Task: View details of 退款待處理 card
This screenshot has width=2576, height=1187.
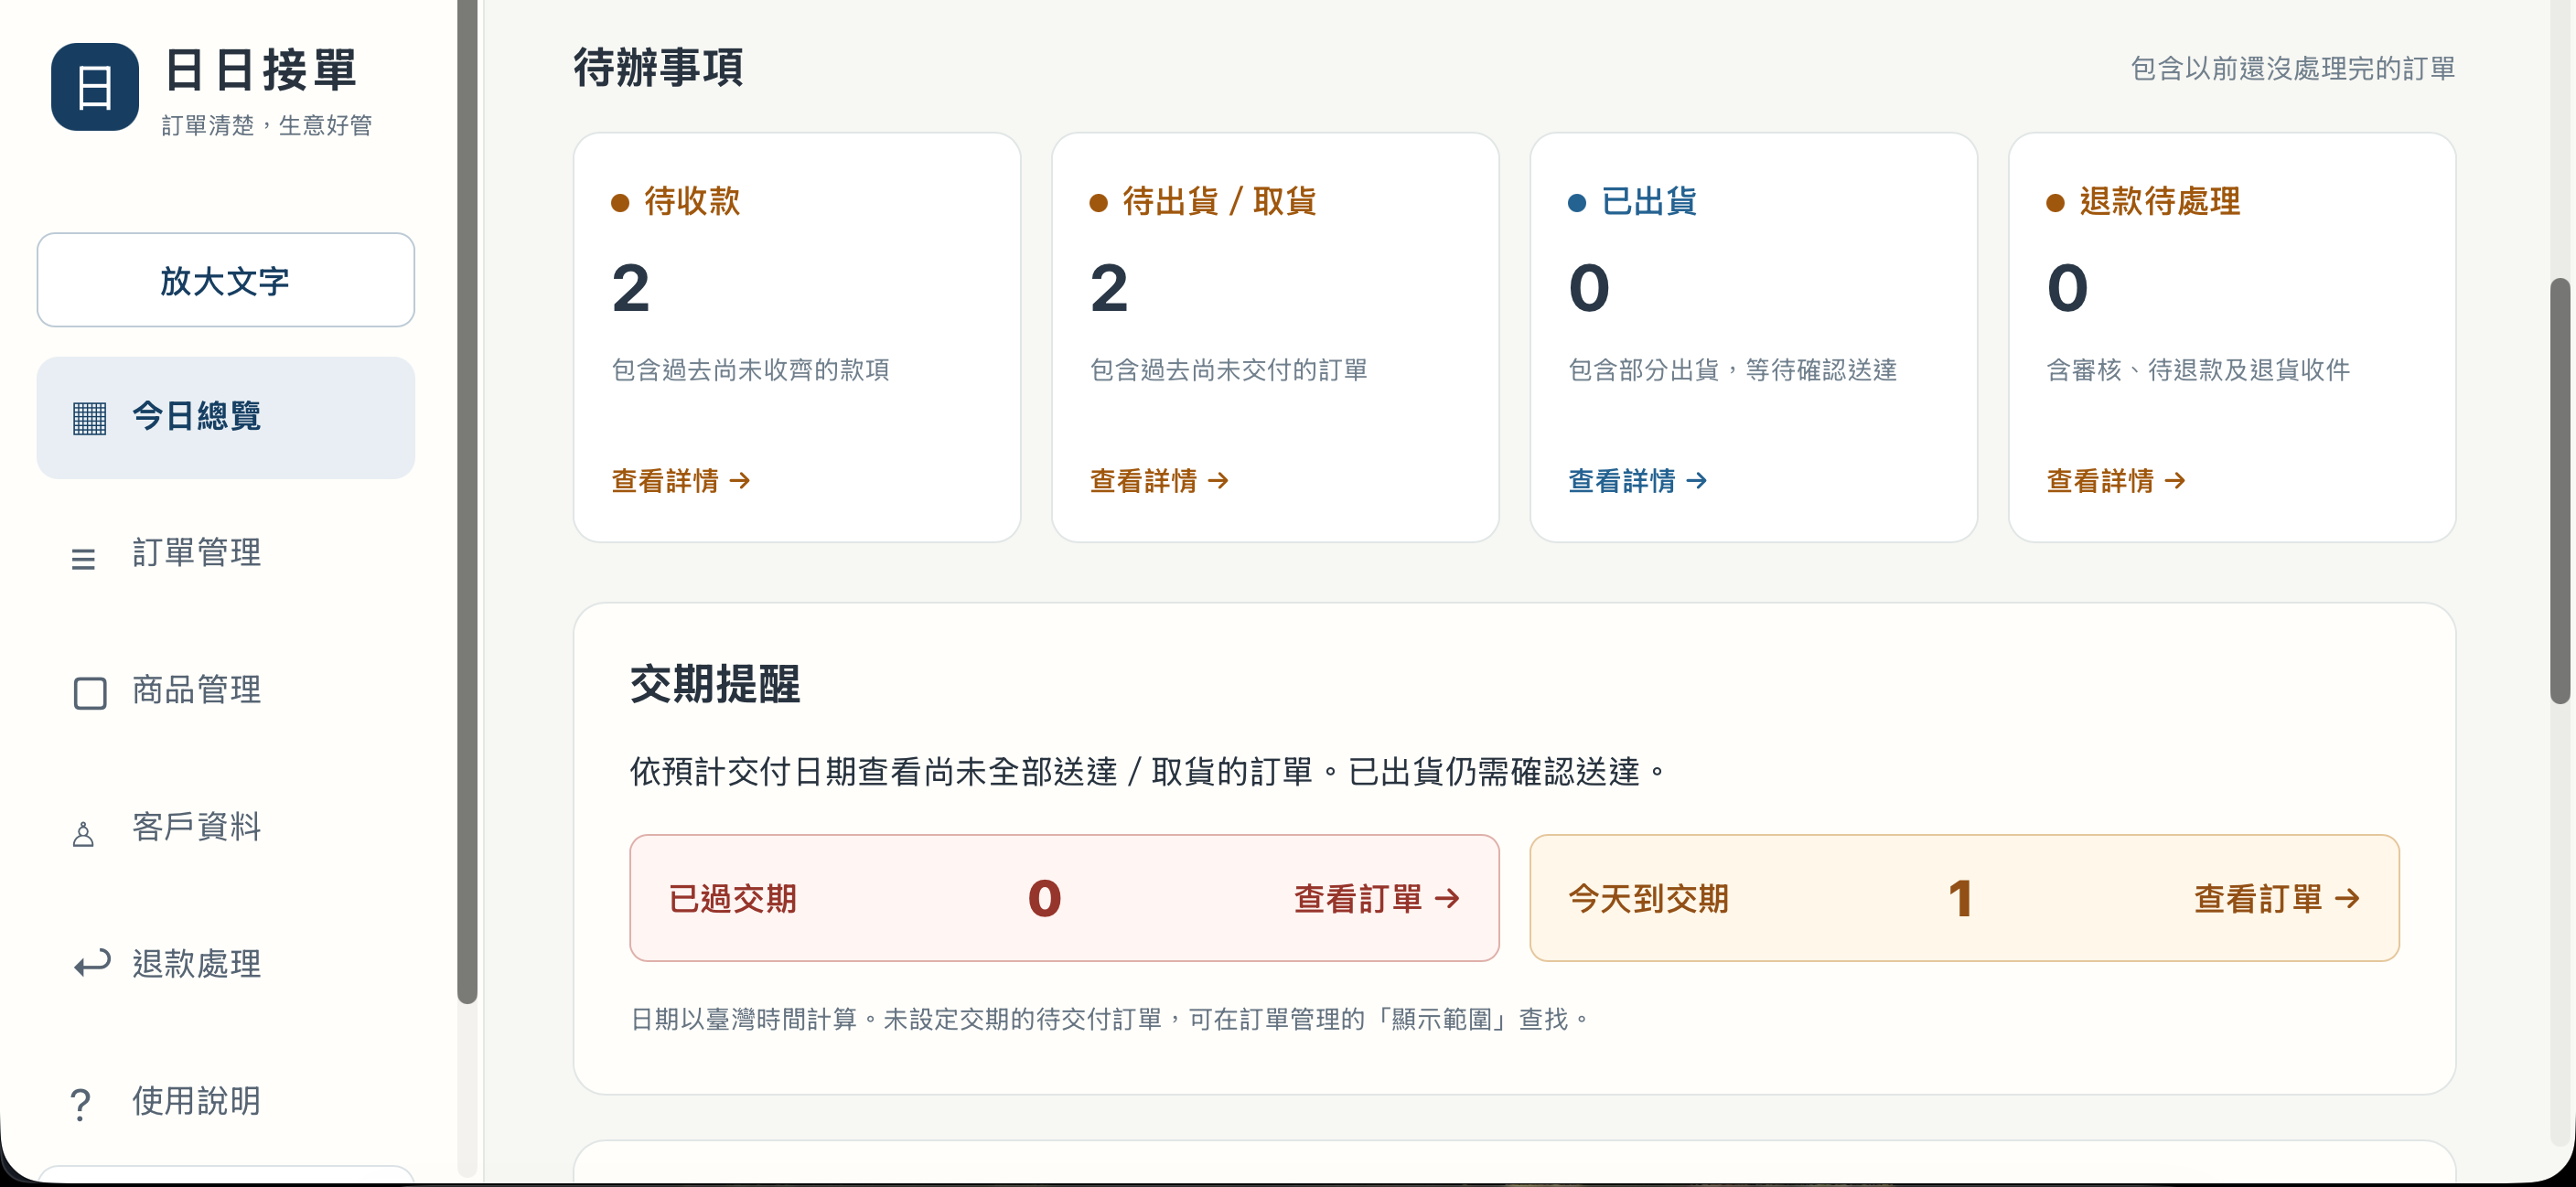Action: pyautogui.click(x=2116, y=481)
